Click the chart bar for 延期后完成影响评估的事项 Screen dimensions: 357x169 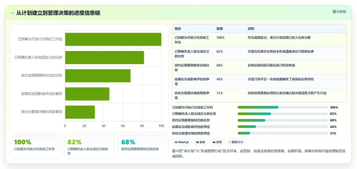[87, 94]
